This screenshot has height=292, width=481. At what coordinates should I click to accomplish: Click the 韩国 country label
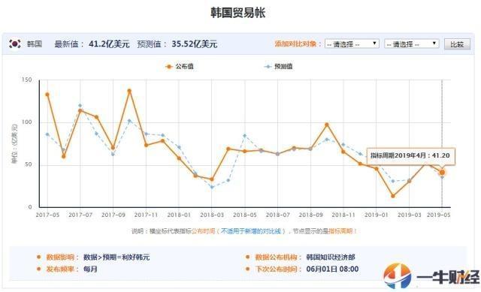coord(35,44)
